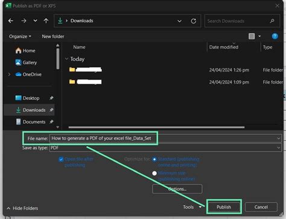286x219 pixels.
Task: Open the Organize menu
Action: (x=20, y=36)
